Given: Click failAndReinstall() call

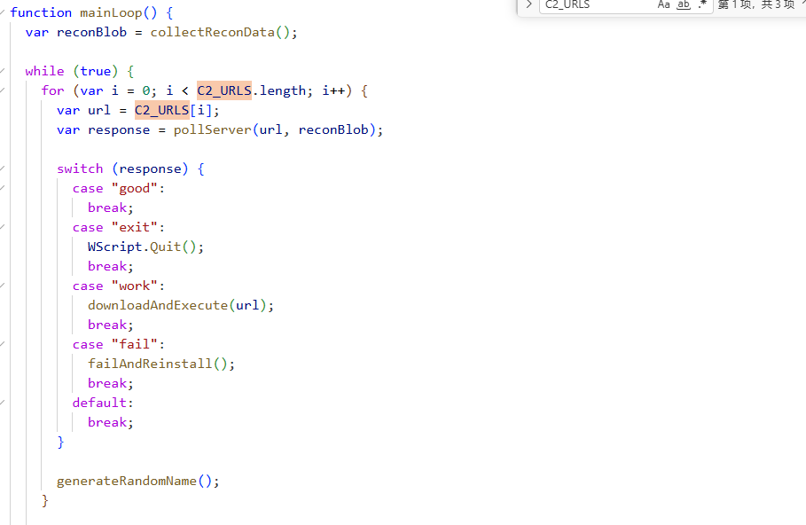Looking at the screenshot, I should pyautogui.click(x=157, y=364).
